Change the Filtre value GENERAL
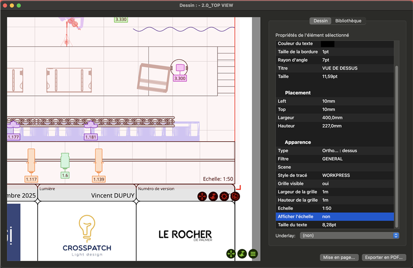Viewport: 413px width, 268px height. (332, 159)
